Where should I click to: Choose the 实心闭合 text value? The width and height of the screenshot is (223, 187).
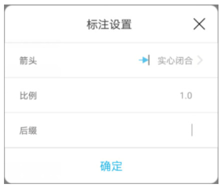[x=175, y=60]
